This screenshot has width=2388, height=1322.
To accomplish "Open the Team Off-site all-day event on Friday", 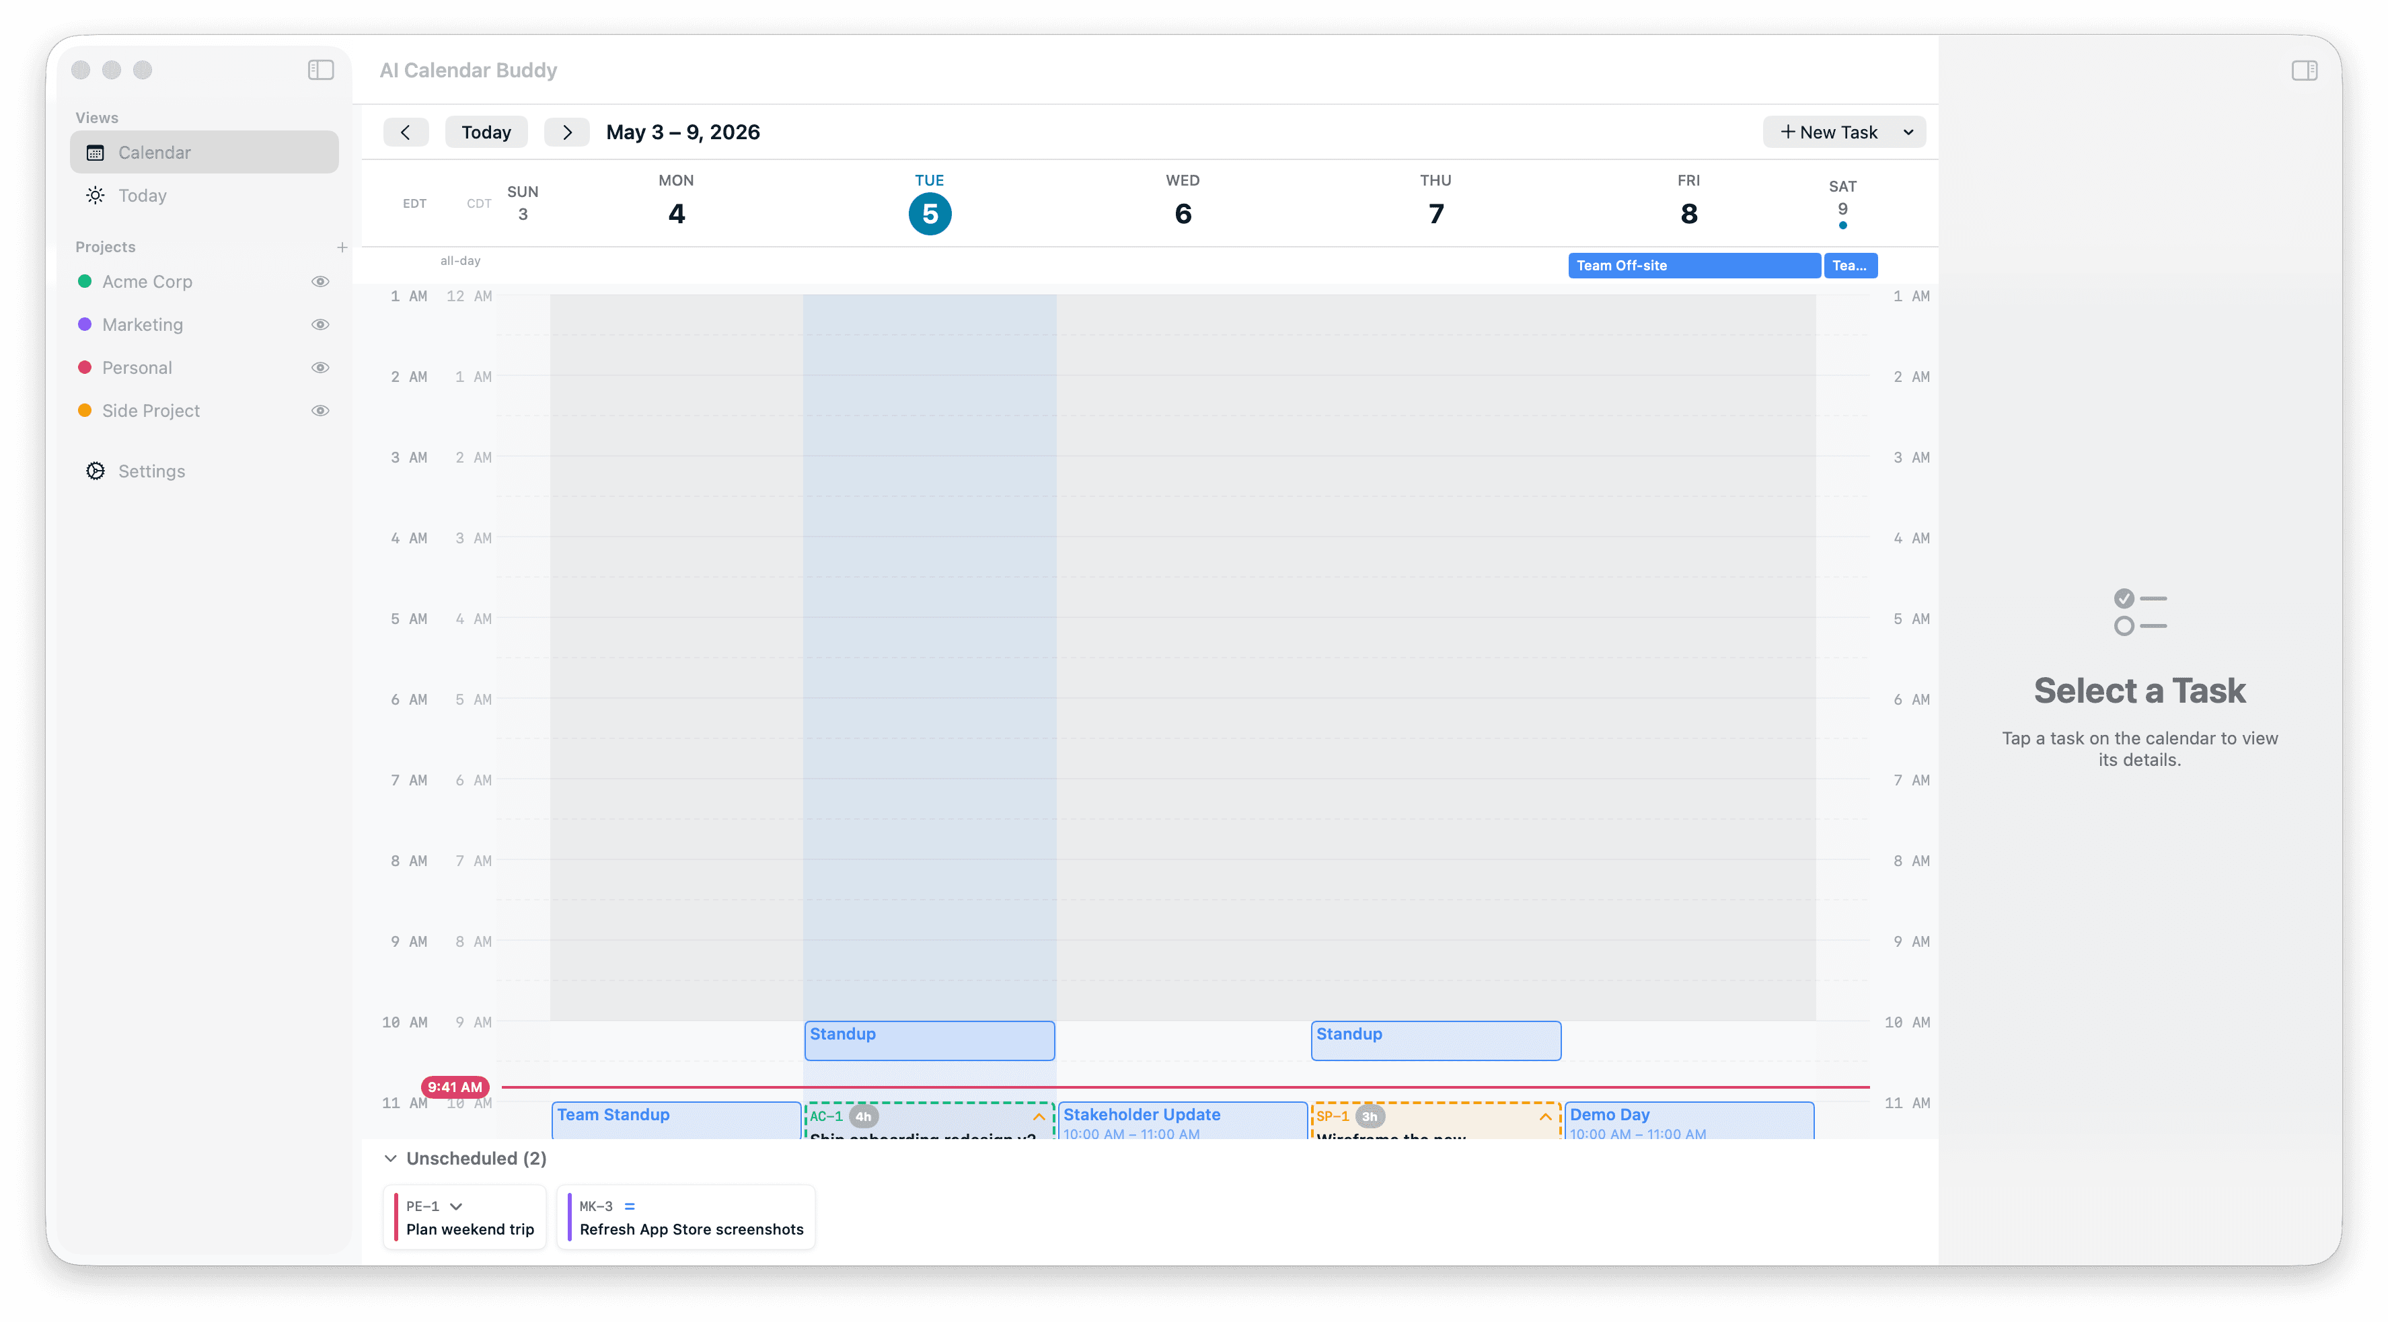I will point(1694,266).
